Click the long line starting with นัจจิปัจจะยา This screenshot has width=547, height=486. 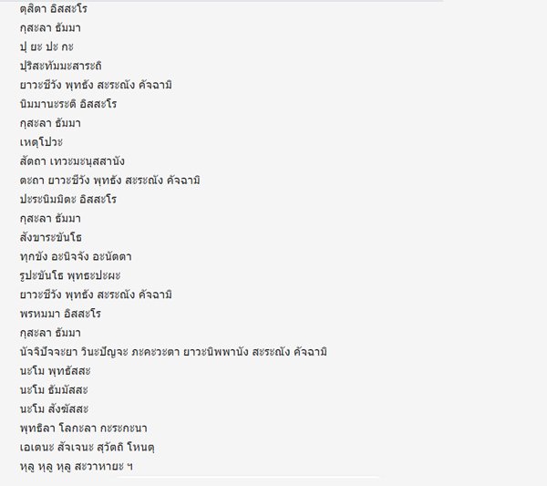click(x=173, y=351)
